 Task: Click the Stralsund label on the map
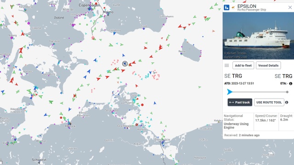click(111, 110)
